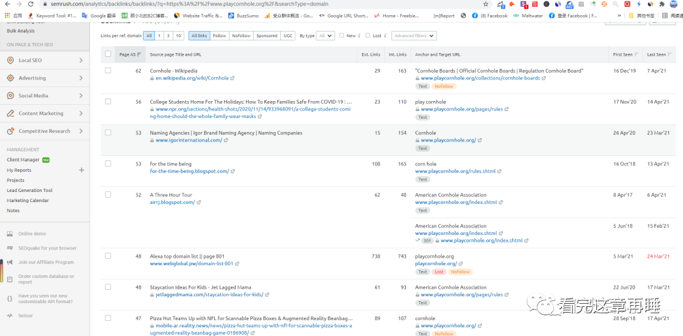Select the Follow links filter

point(219,36)
